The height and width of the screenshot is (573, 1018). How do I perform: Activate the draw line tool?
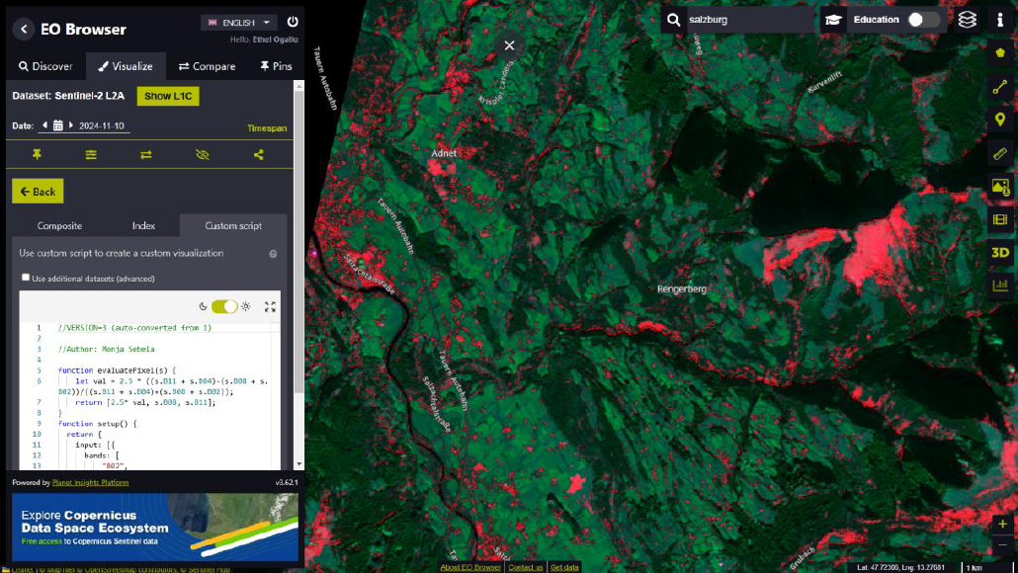tap(1000, 86)
